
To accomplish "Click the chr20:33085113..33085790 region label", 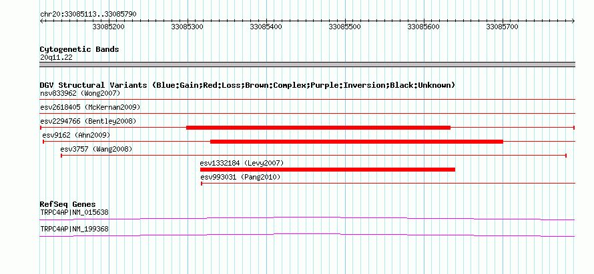I will pos(88,15).
